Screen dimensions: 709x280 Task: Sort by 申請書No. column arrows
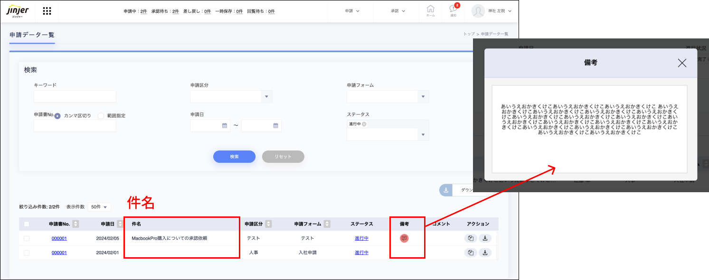(76, 224)
